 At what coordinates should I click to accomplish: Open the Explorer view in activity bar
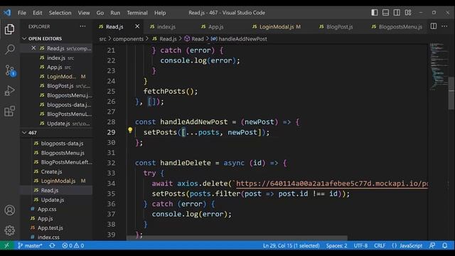9,29
